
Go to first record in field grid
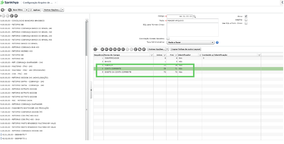pos(102,49)
